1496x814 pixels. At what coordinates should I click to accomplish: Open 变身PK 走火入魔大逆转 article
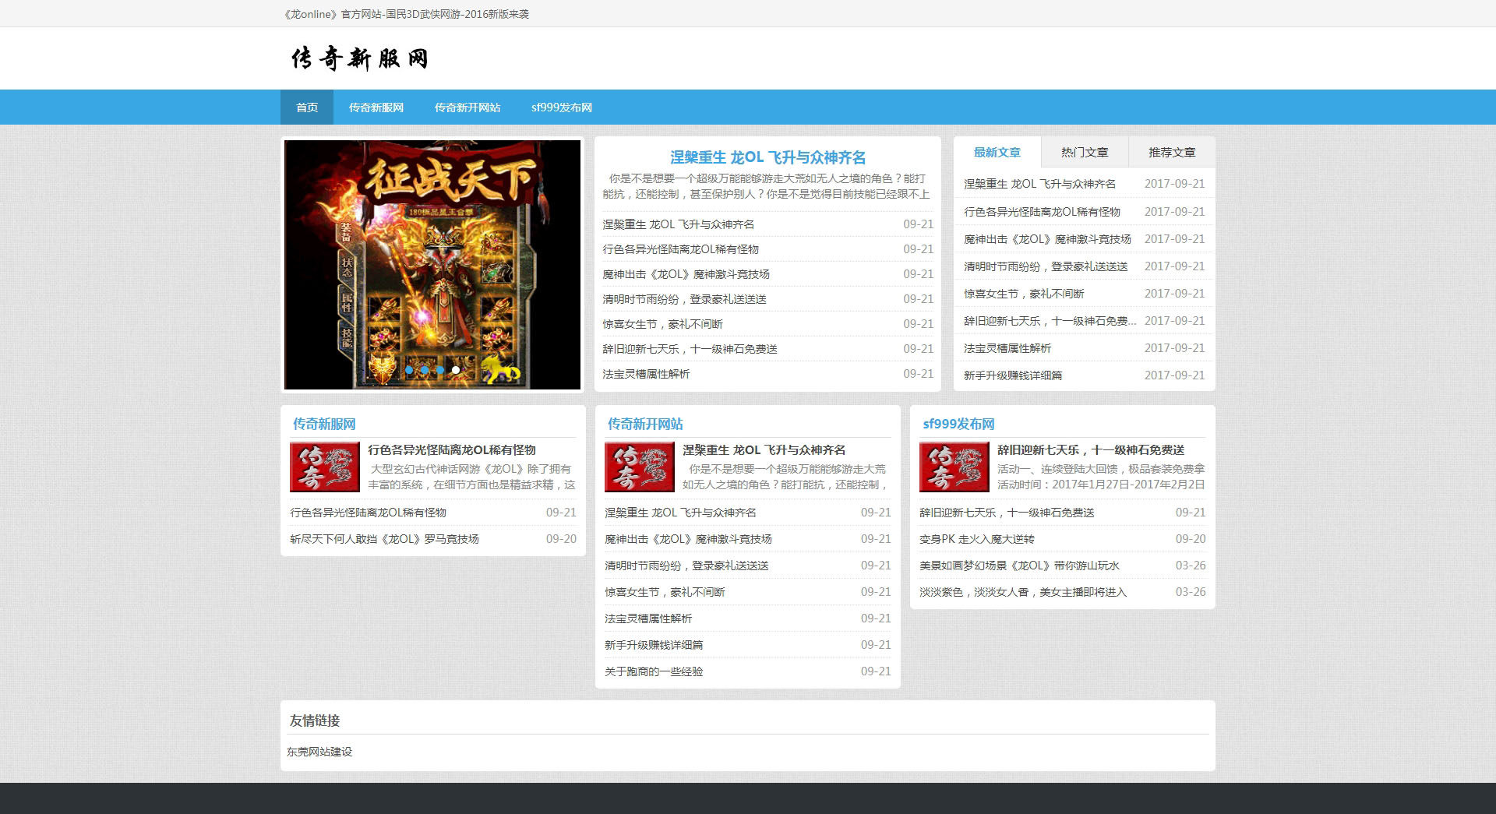point(977,539)
